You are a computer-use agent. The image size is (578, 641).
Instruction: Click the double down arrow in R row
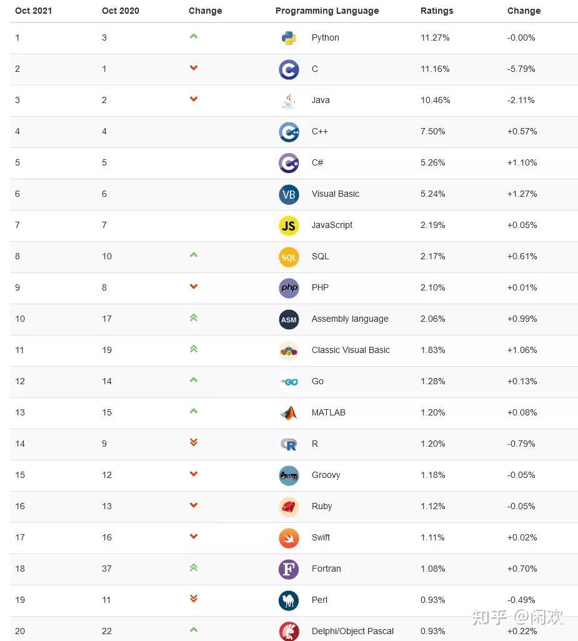pyautogui.click(x=194, y=442)
